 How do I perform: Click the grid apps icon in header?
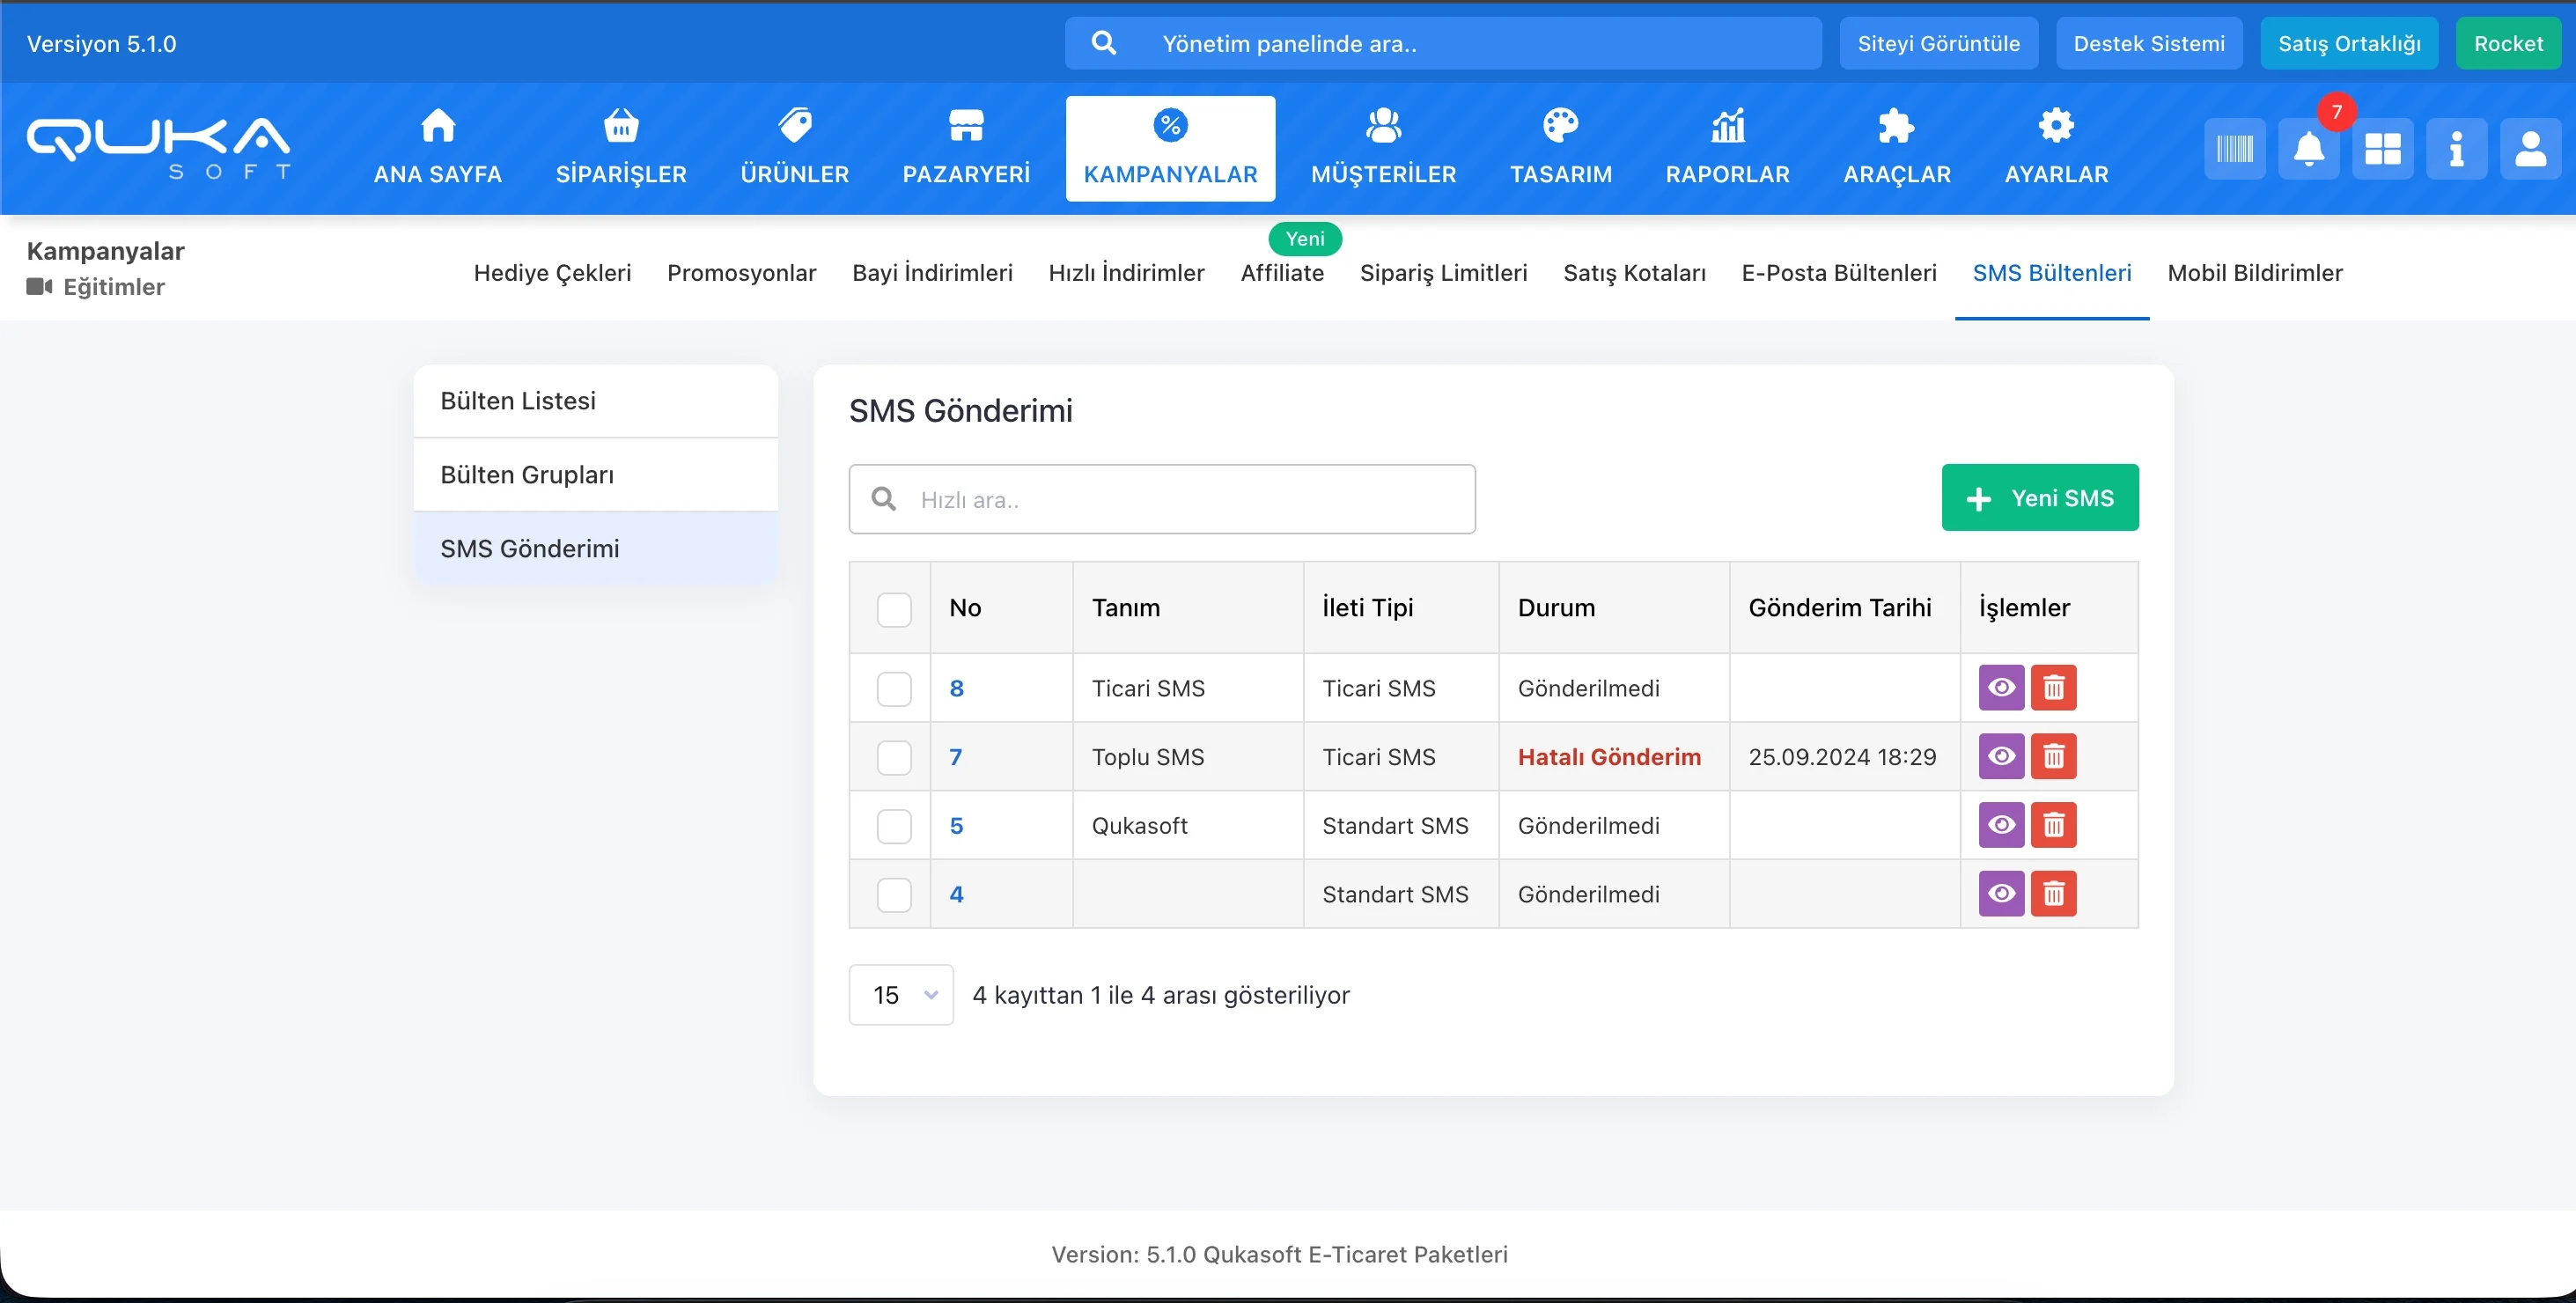2382,149
